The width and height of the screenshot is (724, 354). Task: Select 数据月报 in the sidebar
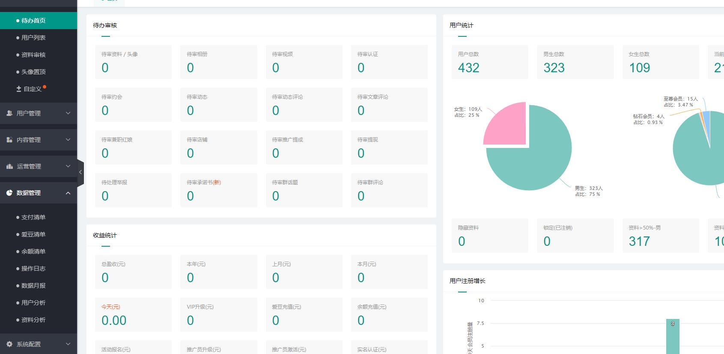coord(33,286)
